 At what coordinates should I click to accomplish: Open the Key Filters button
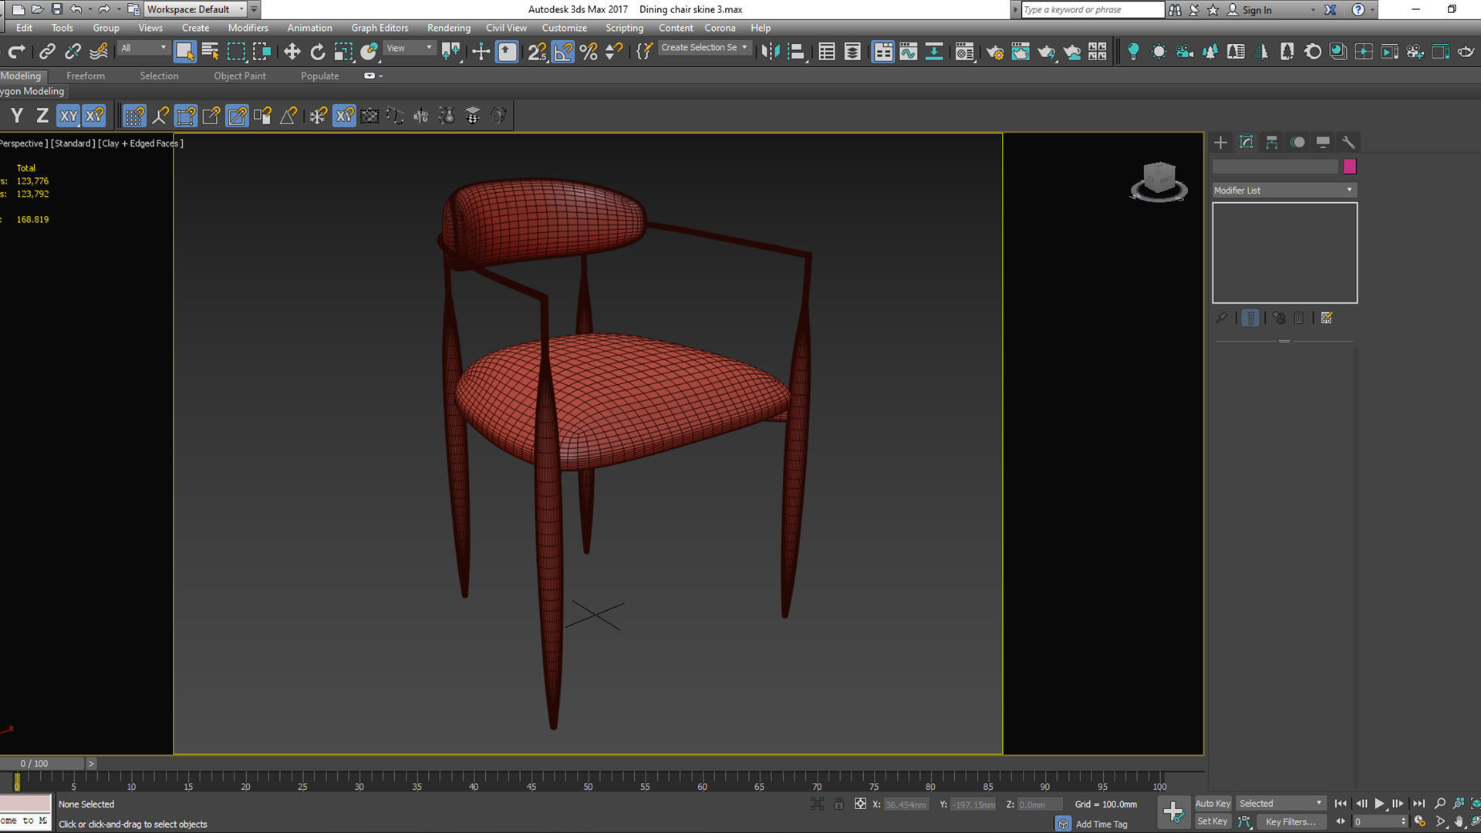click(x=1290, y=822)
